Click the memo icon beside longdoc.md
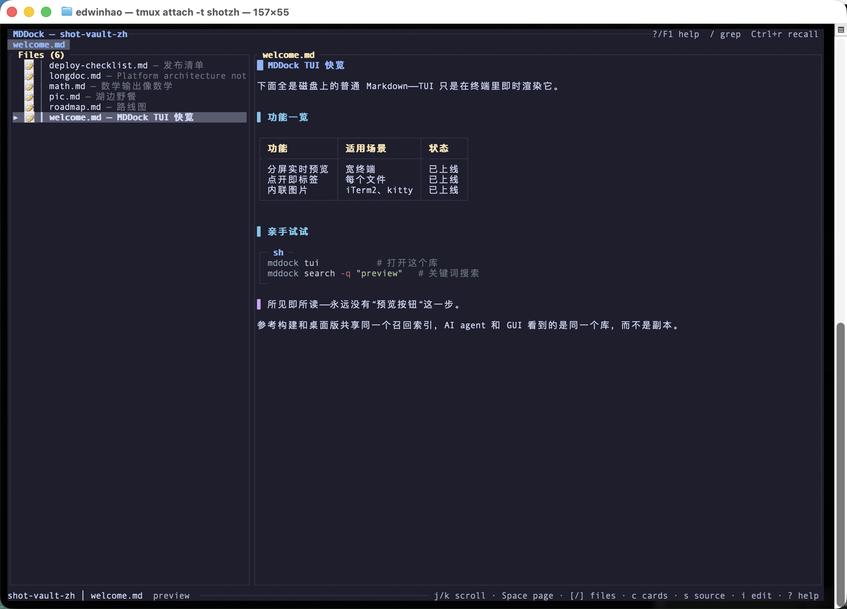Screen dimensions: 847x609 point(29,76)
